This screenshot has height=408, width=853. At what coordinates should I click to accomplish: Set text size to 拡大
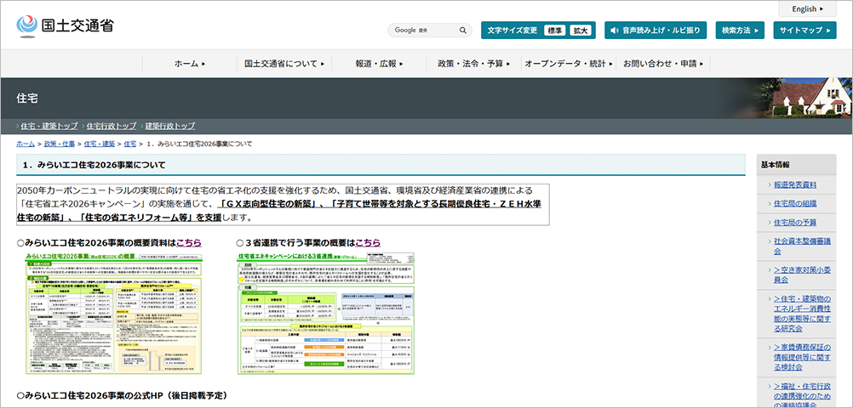coord(581,31)
